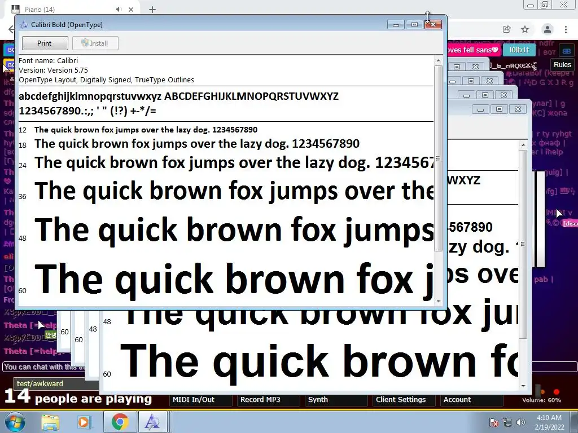The image size is (578, 433).
Task: Close the Calibri Bold font window
Action: coord(433,25)
